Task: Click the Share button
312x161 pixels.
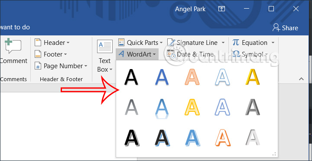Action: (285, 28)
